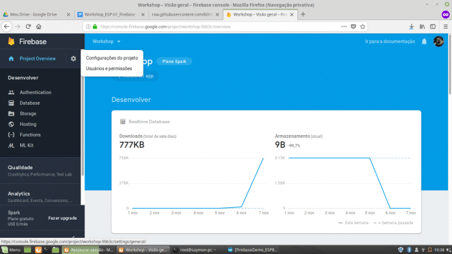Choose Usuários e permissões
Screen dimensions: 452x254
coord(109,69)
